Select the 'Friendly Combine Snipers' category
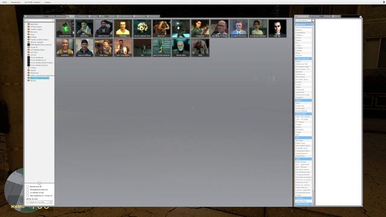Screen dimensions: 386x217 coord(39,40)
